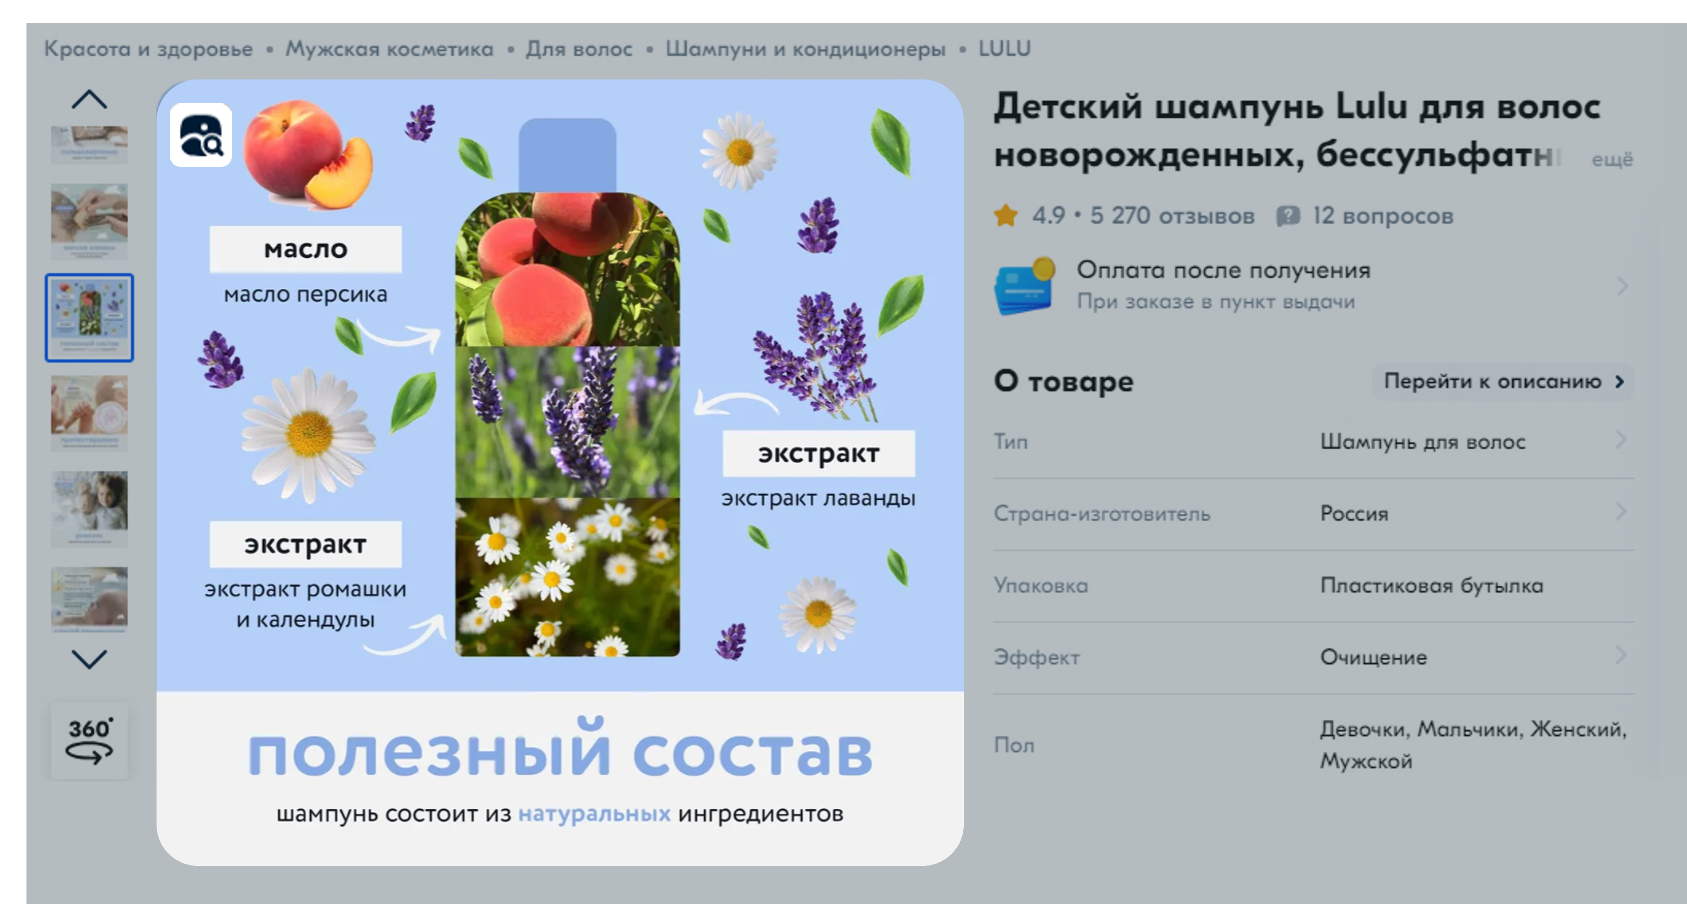Open the Шампуни и кондиционеры breadcrumb
1687x904 pixels.
coord(805,49)
